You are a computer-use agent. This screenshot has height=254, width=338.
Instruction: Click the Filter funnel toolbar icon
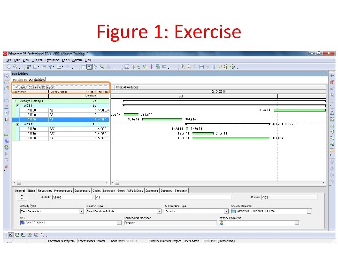(x=51, y=67)
